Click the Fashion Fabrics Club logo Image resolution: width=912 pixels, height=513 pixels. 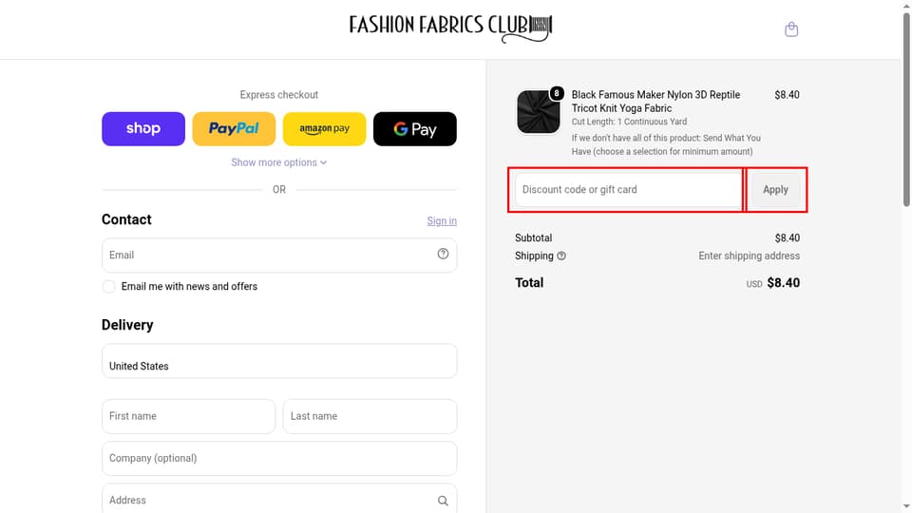coord(450,28)
